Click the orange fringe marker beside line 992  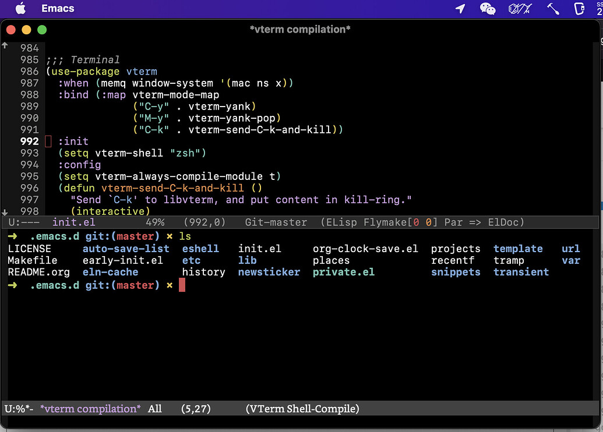(48, 141)
